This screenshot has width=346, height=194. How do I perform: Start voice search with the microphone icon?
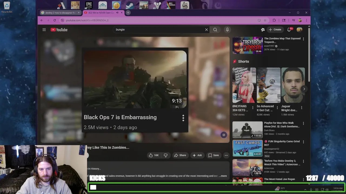(x=227, y=30)
